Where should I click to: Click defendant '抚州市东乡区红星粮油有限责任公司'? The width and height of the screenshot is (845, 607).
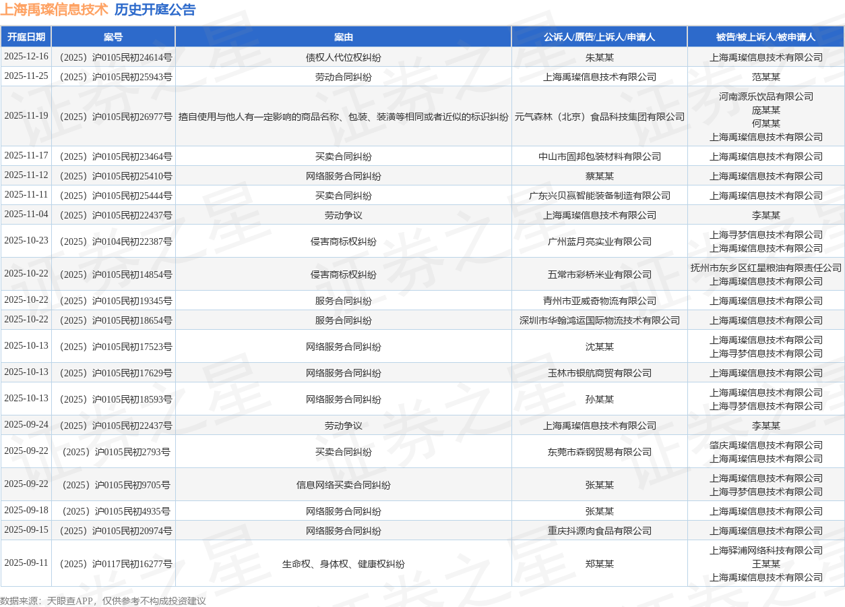click(766, 268)
